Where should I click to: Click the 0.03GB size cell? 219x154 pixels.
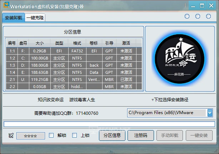[x=40, y=87]
